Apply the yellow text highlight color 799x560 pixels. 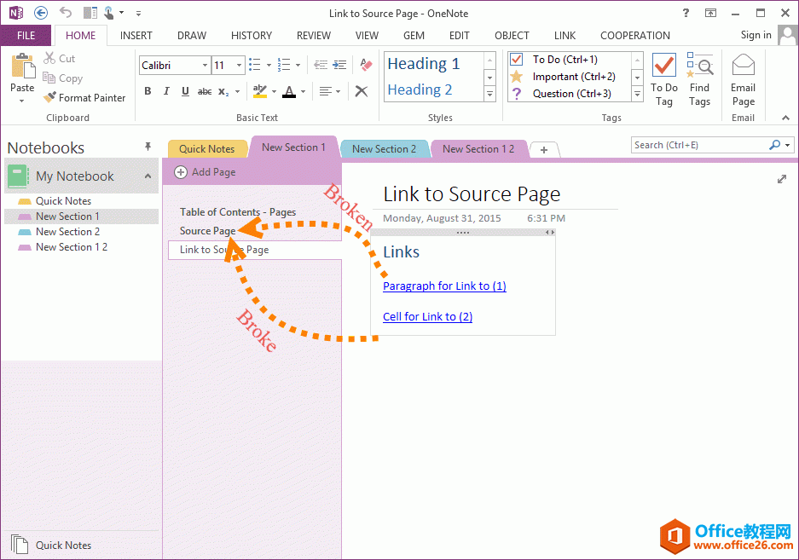point(260,91)
